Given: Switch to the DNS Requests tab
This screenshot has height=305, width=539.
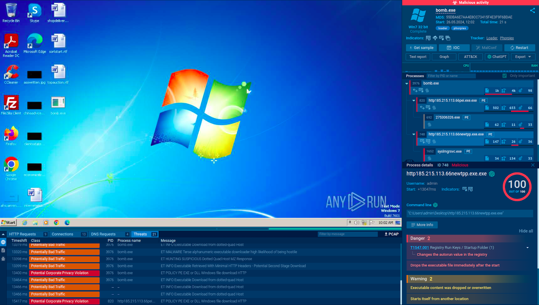Looking at the screenshot, I should pyautogui.click(x=109, y=234).
